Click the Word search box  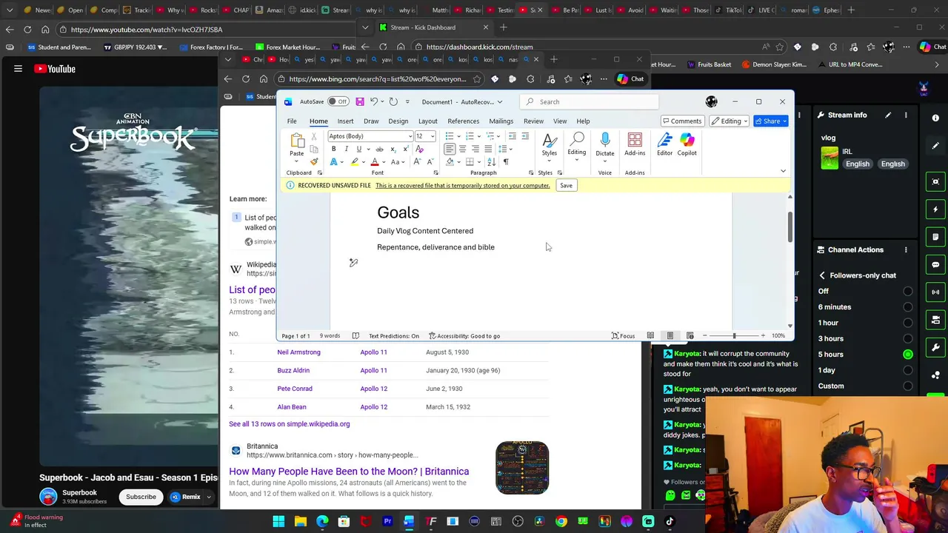[x=589, y=101]
